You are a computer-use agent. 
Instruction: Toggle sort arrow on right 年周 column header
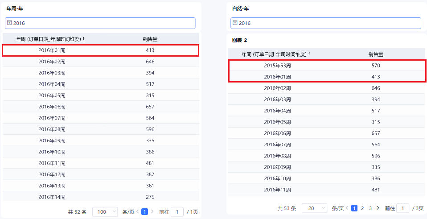coord(309,54)
